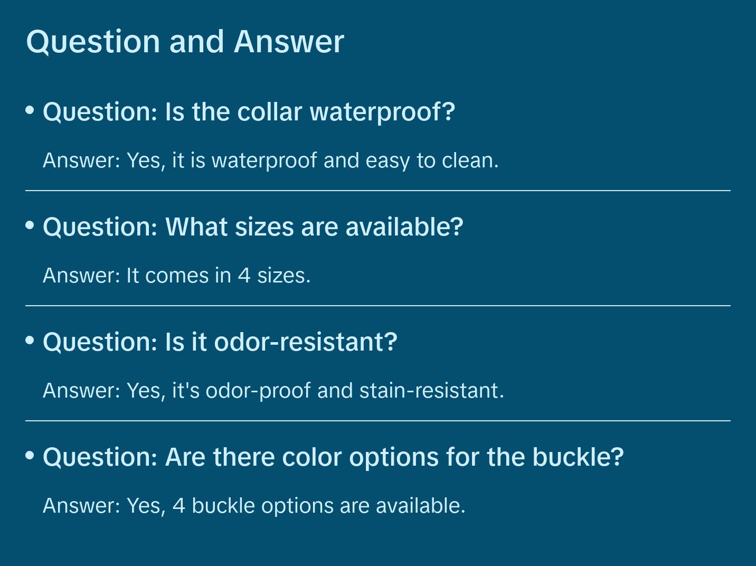Screen dimensions: 756x566
Task: Select the '4 buckle options are available' answer
Action: [254, 506]
